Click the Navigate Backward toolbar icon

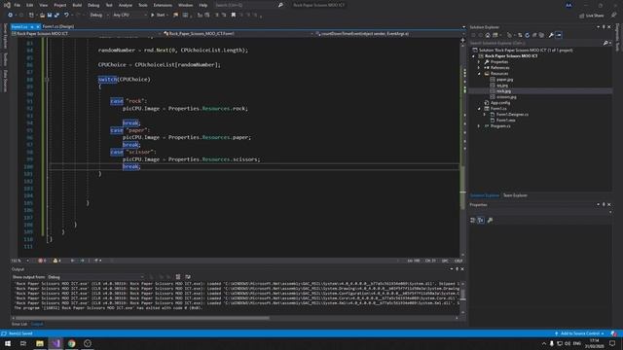[x=10, y=16]
